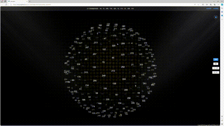224x126 pixels.
Task: Select number 70 in the sphere
Action: pos(104,62)
